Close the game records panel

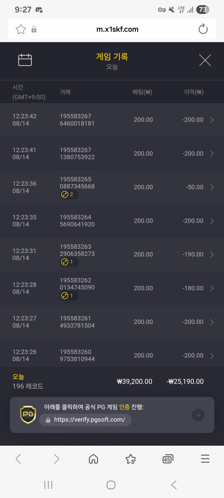point(205,60)
